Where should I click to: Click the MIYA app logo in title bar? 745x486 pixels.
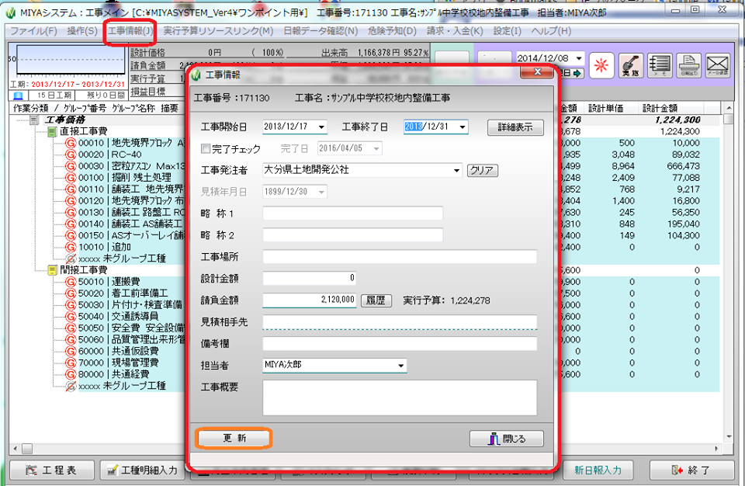coord(10,13)
